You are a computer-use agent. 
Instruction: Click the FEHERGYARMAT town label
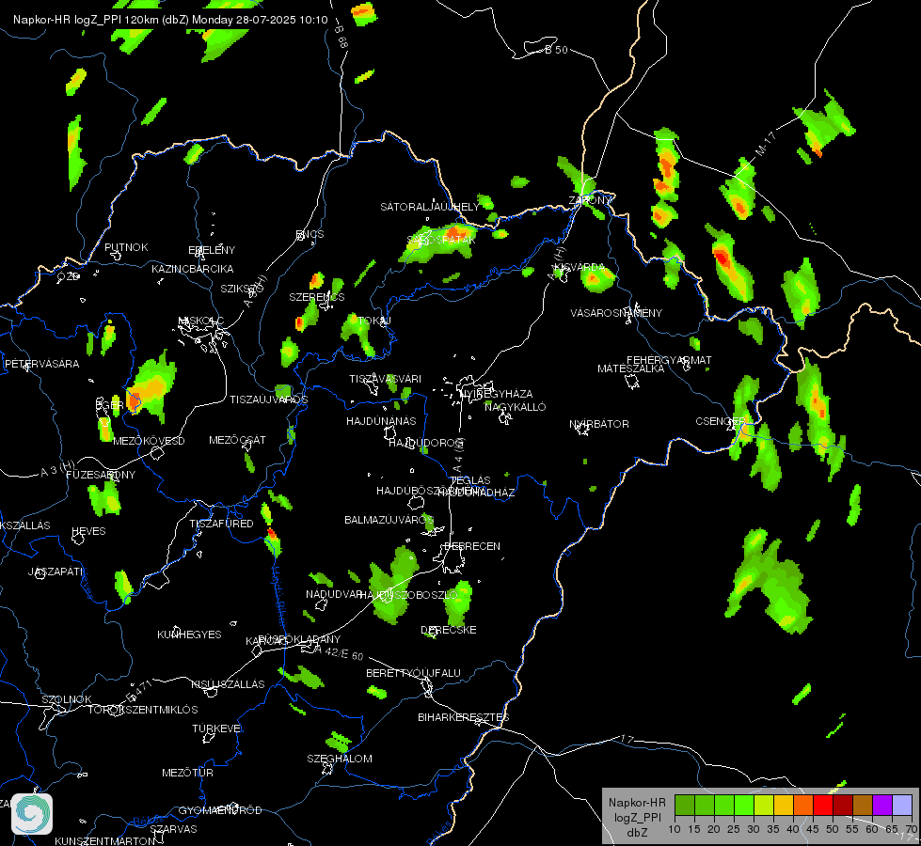(x=669, y=360)
